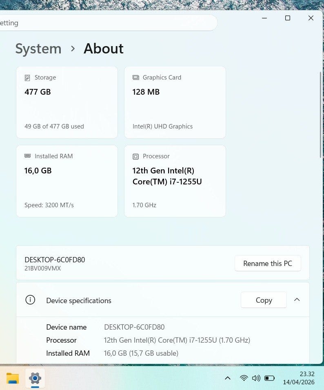Click the battery status icon
Viewport: 324px width, 390px height.
[x=269, y=378]
